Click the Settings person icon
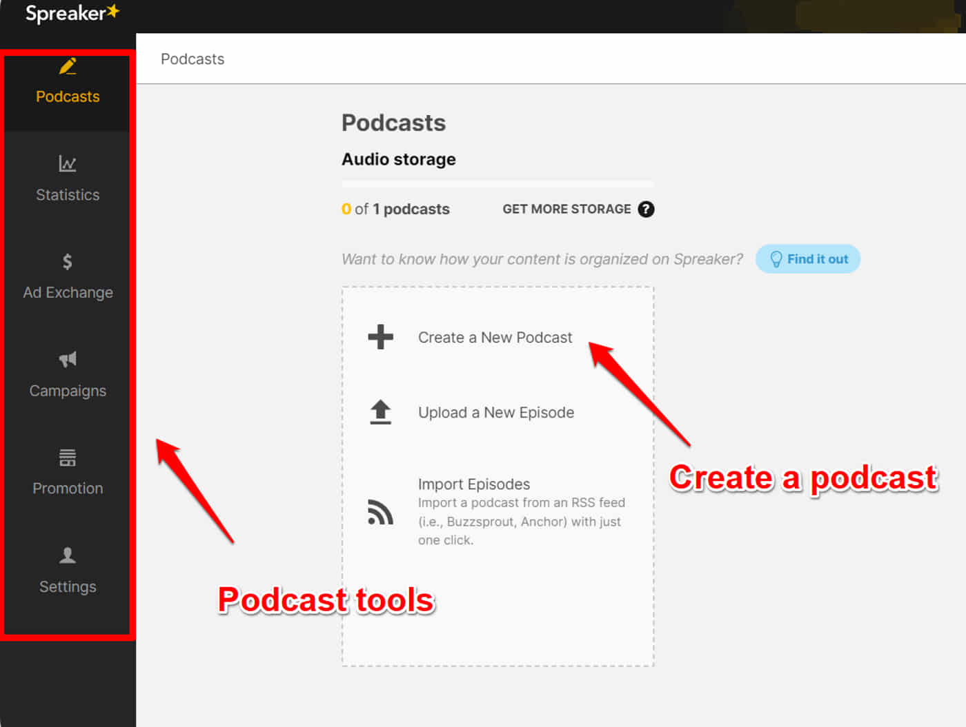The width and height of the screenshot is (966, 727). (68, 555)
